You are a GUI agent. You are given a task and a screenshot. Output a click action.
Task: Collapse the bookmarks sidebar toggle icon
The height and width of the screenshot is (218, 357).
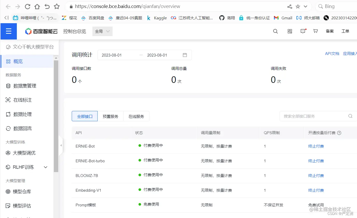point(6,18)
